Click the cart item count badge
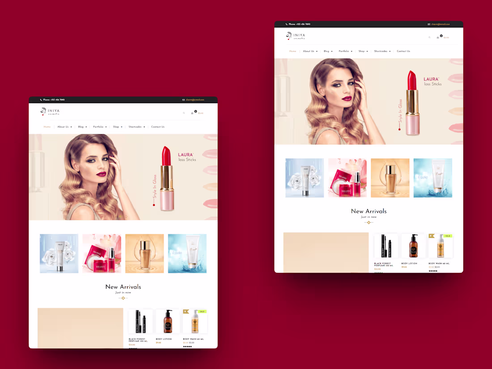This screenshot has width=492, height=369. pos(441,35)
